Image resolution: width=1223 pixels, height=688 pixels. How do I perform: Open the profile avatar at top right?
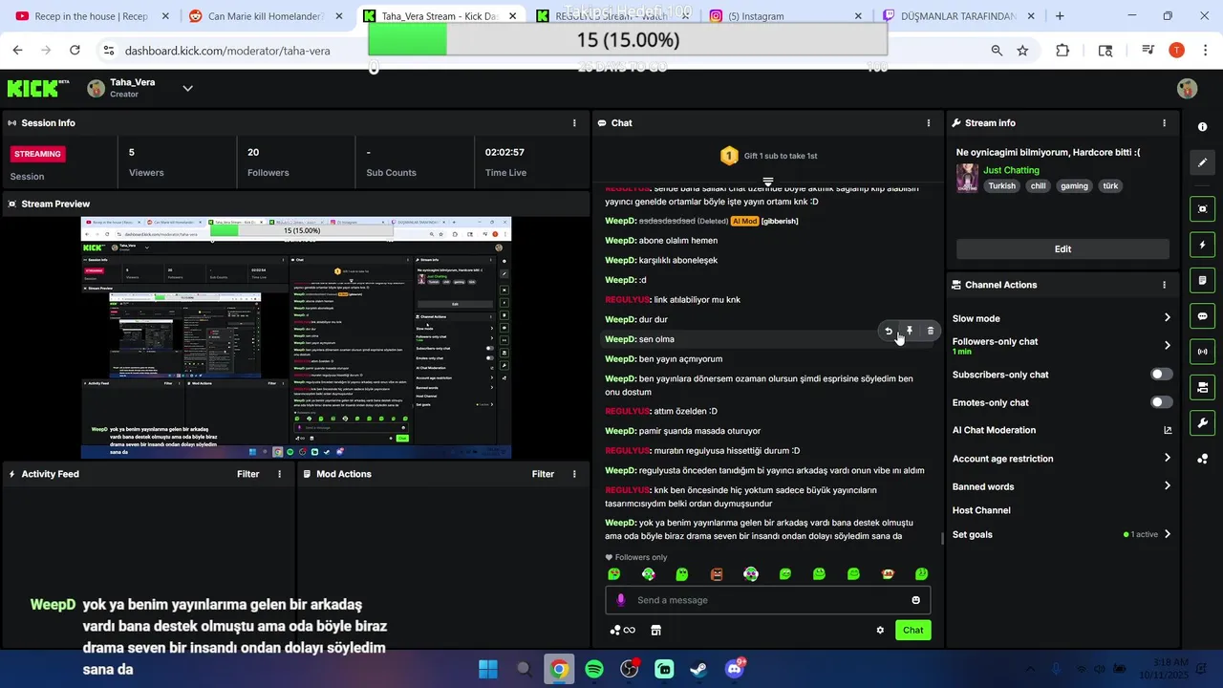pyautogui.click(x=1187, y=89)
